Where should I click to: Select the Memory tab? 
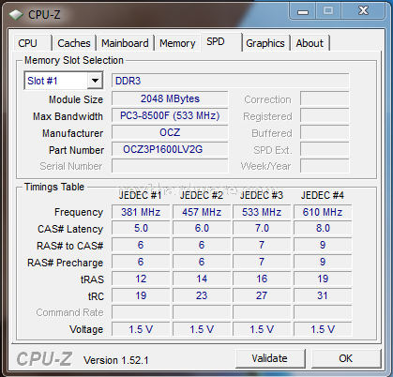tap(177, 43)
